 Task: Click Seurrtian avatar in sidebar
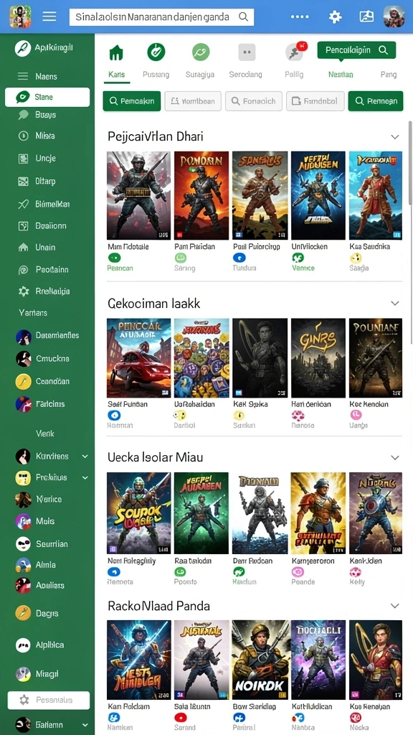click(x=24, y=544)
